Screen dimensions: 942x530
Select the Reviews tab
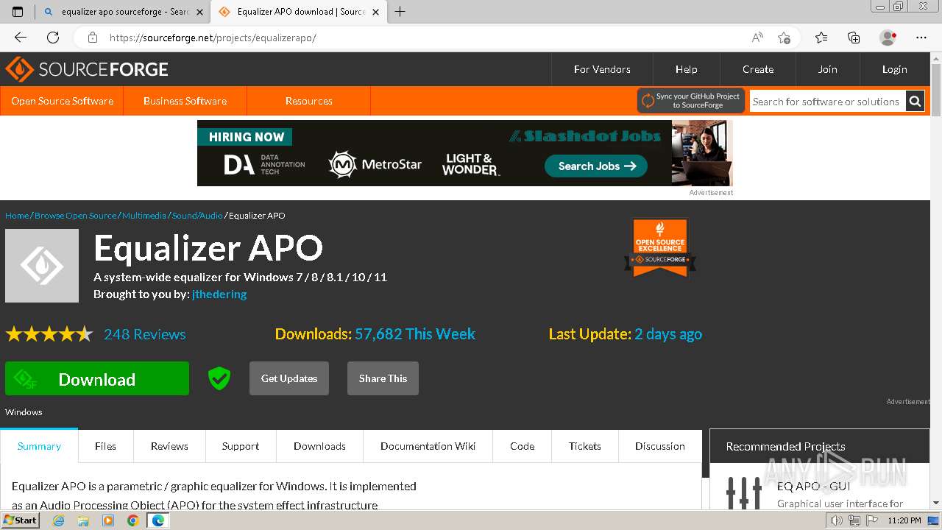tap(169, 446)
